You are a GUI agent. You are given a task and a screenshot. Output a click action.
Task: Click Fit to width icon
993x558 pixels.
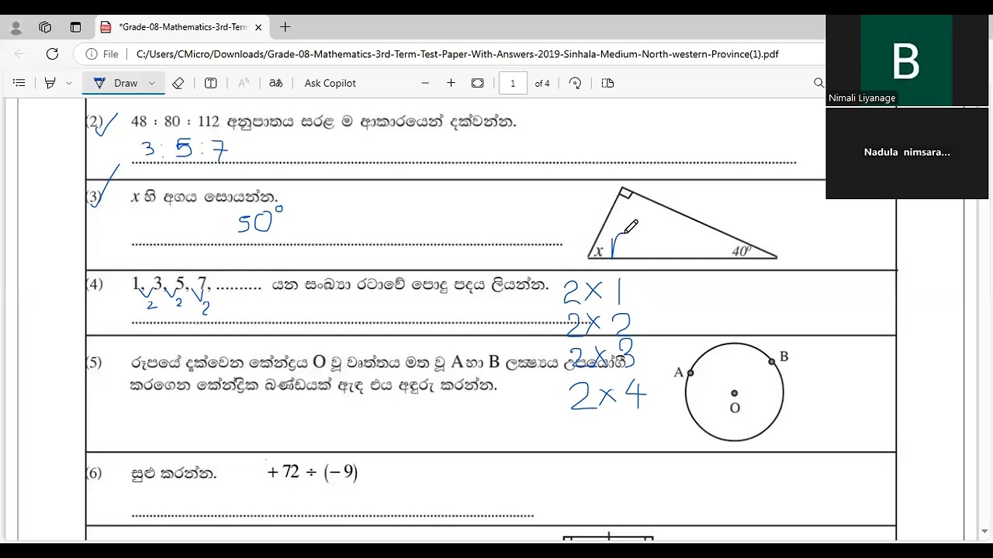[x=478, y=83]
